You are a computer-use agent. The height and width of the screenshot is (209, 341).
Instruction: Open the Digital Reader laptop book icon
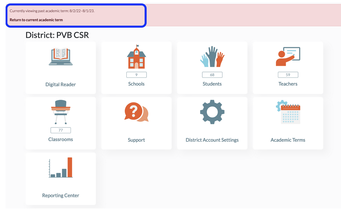(x=61, y=57)
